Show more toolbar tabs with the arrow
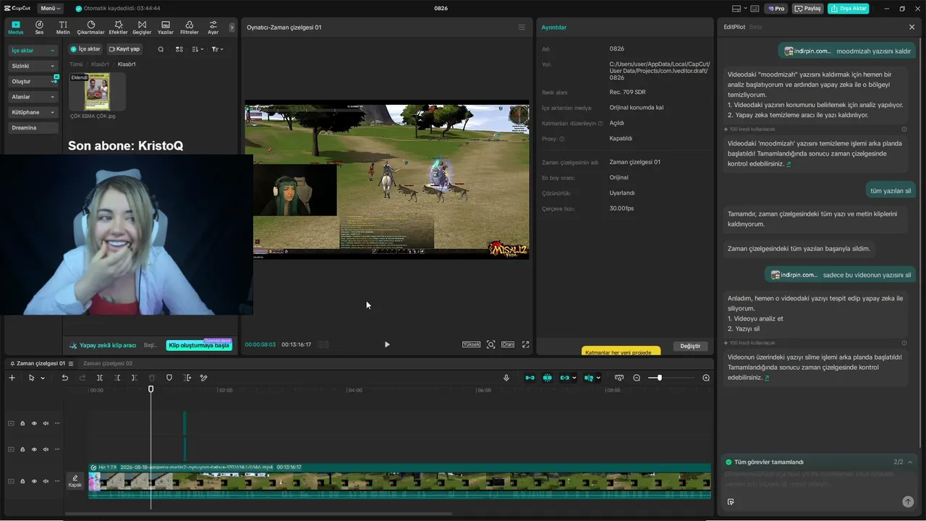Screen dimensions: 926x521 coord(232,27)
